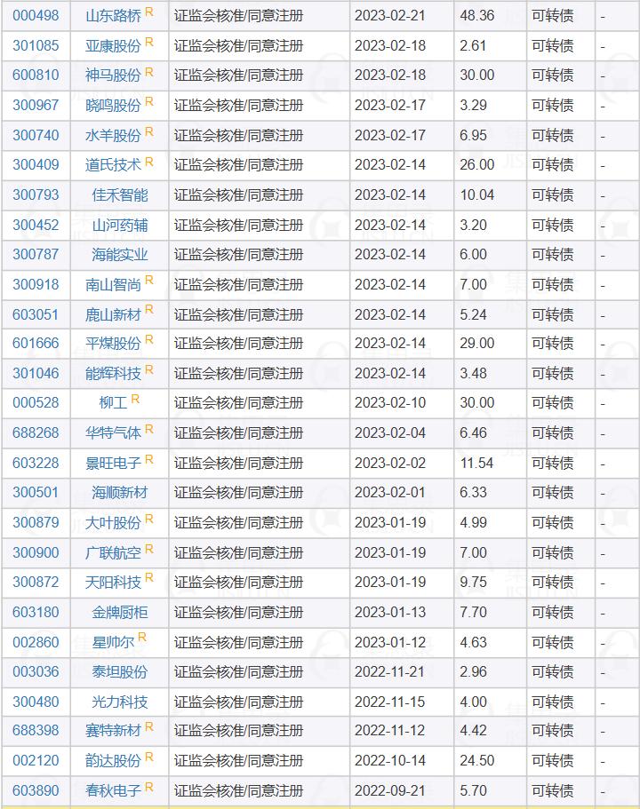This screenshot has width=640, height=809.
Task: Select 可转债 cell in 柳工 row
Action: [553, 403]
